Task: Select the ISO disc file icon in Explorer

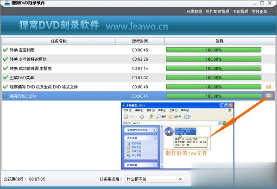Action: 169,132
